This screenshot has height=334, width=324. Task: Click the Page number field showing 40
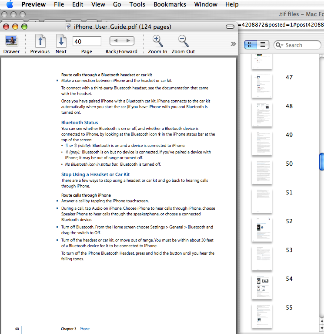[87, 41]
